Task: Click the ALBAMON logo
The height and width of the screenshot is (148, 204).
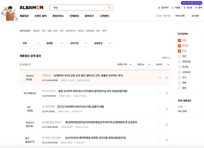Action: click(x=31, y=7)
